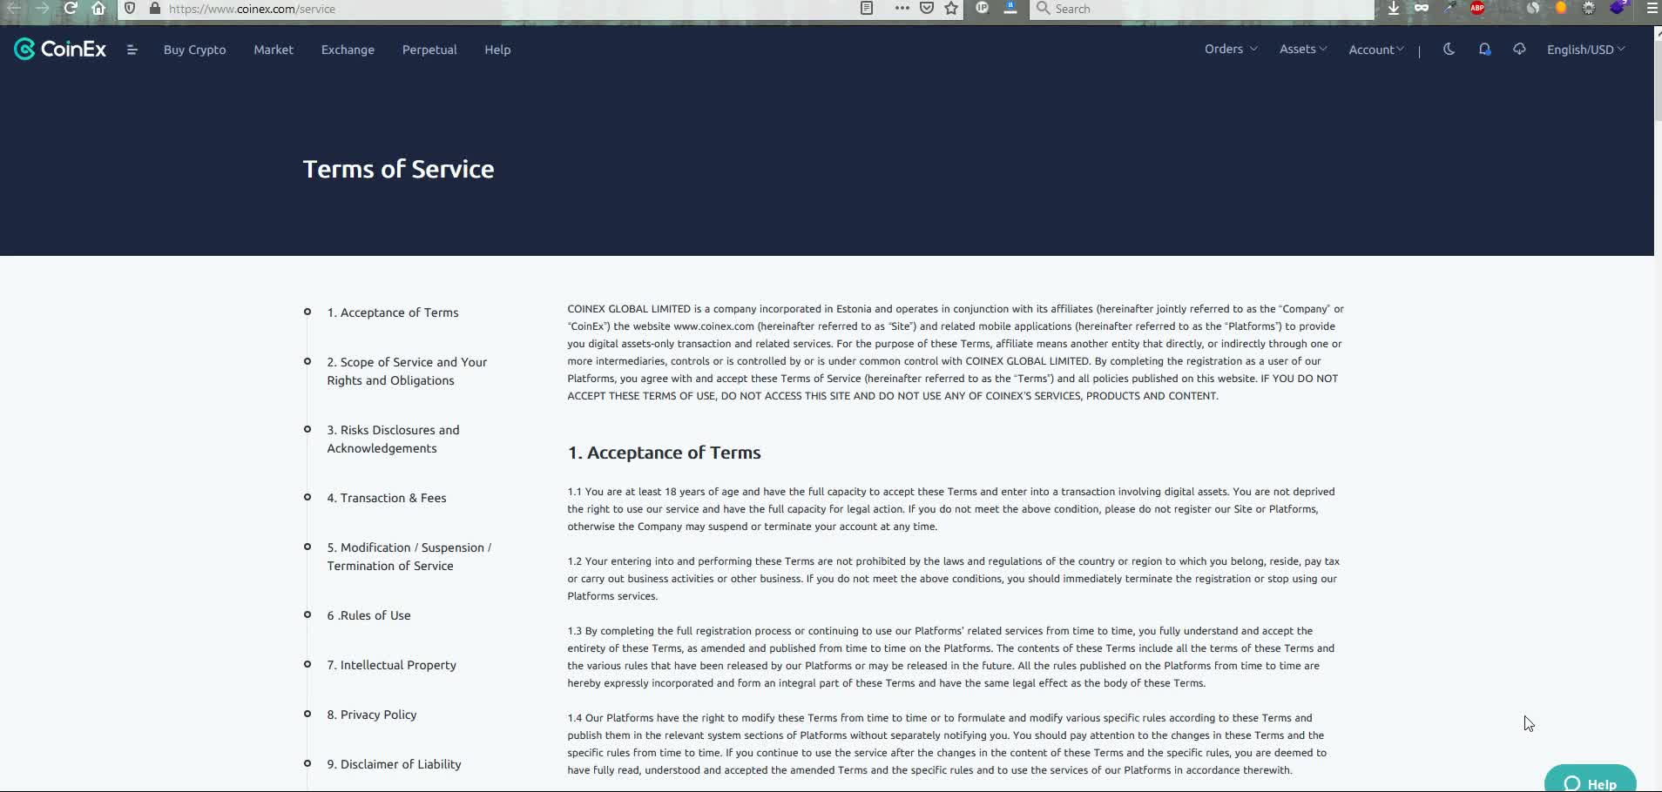Screen dimensions: 1662x792
Task: Bookmark this page with the star icon
Action: point(951,9)
